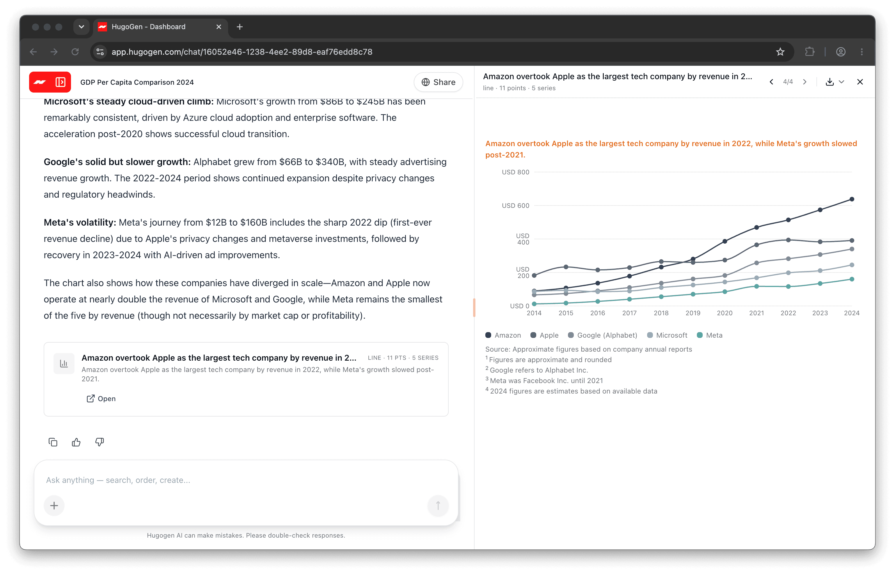This screenshot has height=574, width=895.
Task: Open browser extensions menu
Action: (x=809, y=52)
